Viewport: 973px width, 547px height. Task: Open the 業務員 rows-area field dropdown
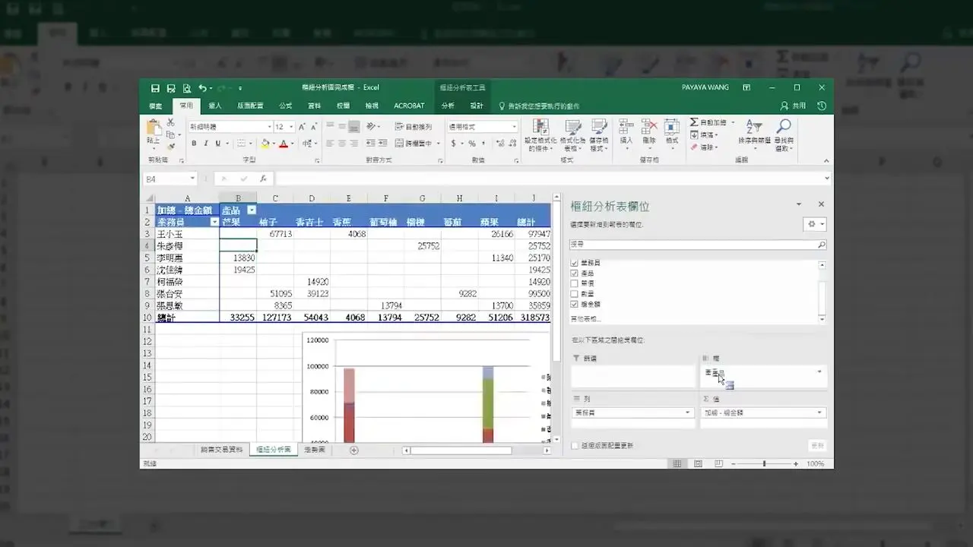[x=688, y=413]
